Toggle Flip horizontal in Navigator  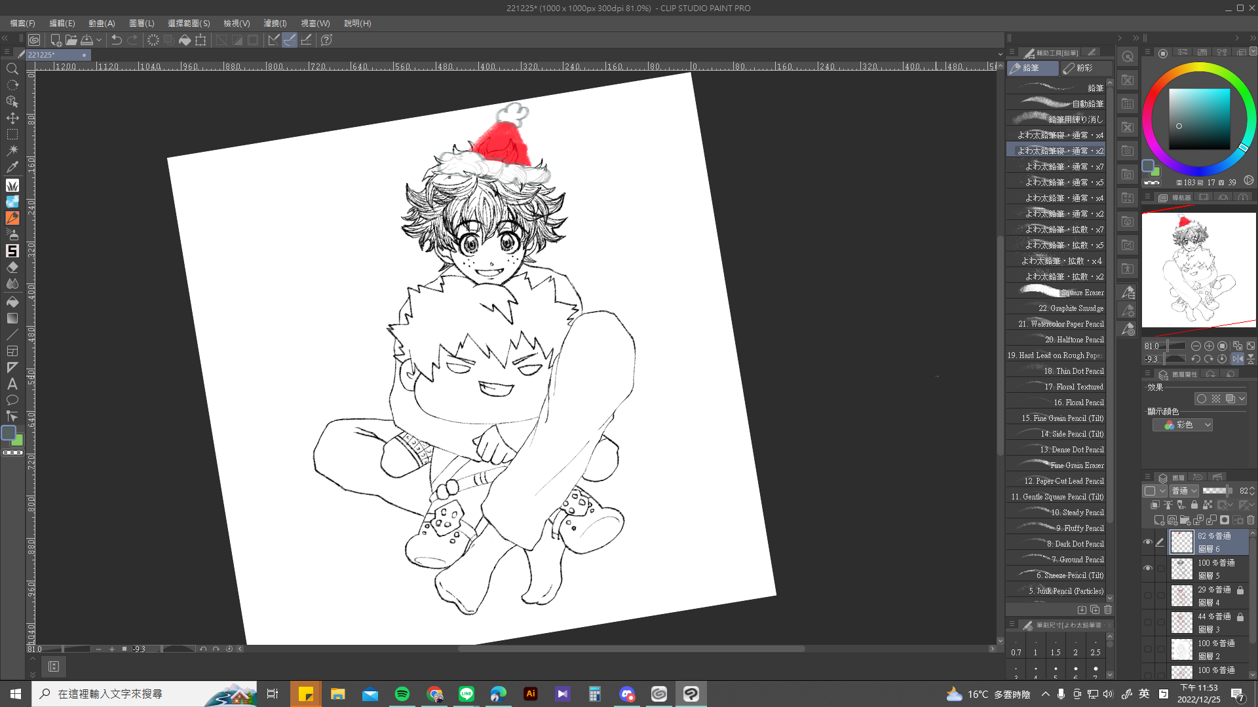pyautogui.click(x=1238, y=359)
